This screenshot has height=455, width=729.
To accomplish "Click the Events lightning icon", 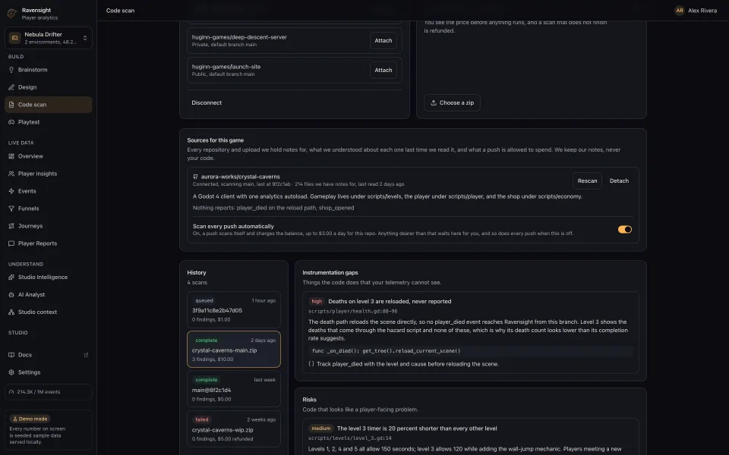I will coord(11,191).
